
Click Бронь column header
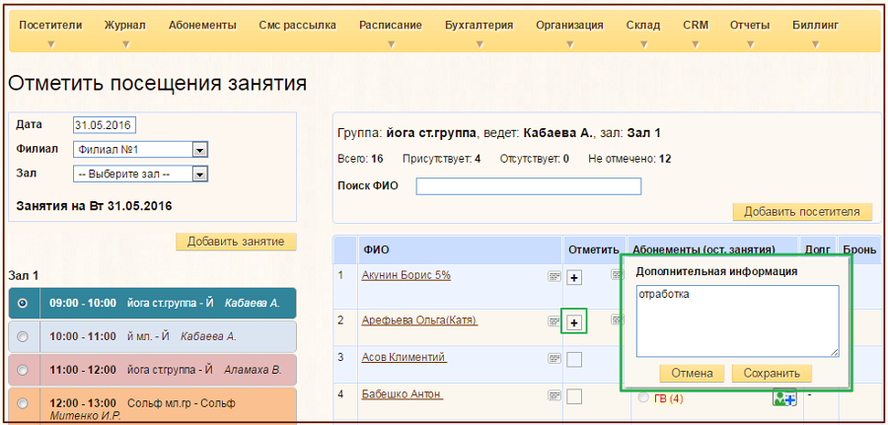[859, 250]
